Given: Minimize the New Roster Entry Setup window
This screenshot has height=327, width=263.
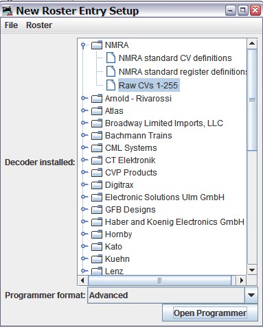Looking at the screenshot, I should [x=231, y=10].
